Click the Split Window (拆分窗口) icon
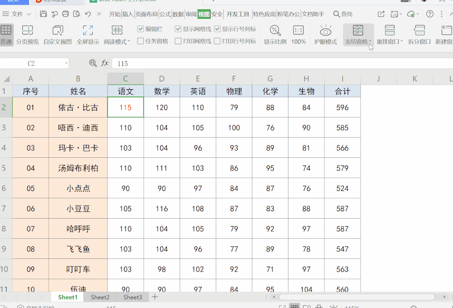 click(x=419, y=31)
